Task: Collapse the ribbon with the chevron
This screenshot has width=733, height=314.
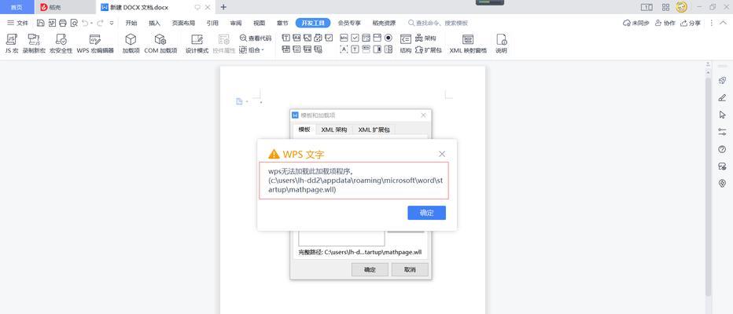Action: (724, 23)
